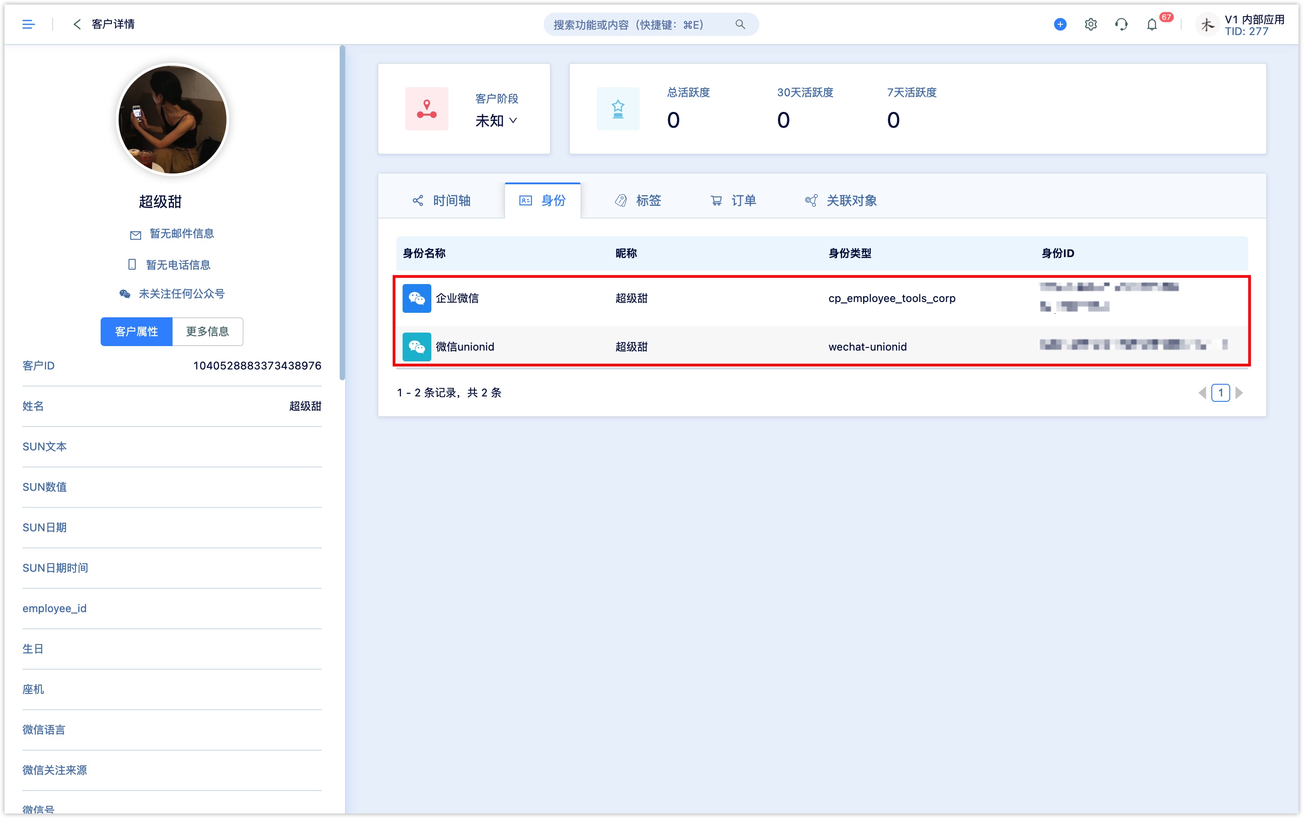The height and width of the screenshot is (818, 1303).
Task: Click the 30天活跃度 label
Action: (805, 93)
